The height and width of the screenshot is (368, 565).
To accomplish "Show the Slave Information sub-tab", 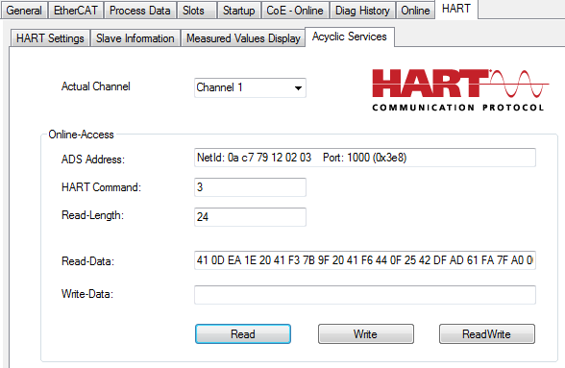I will 135,38.
